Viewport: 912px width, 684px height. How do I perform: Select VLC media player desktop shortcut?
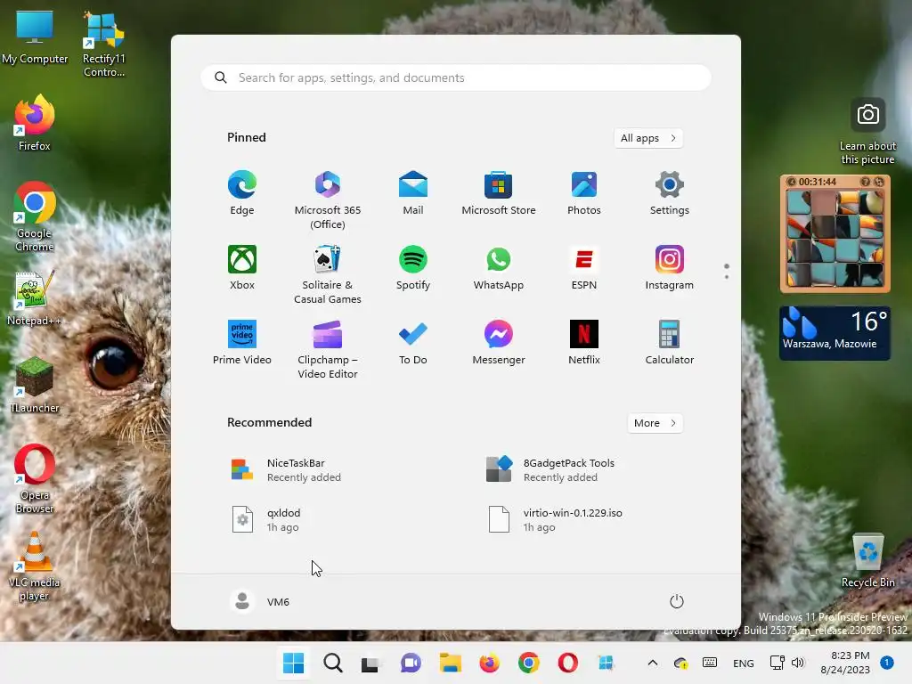click(35, 566)
